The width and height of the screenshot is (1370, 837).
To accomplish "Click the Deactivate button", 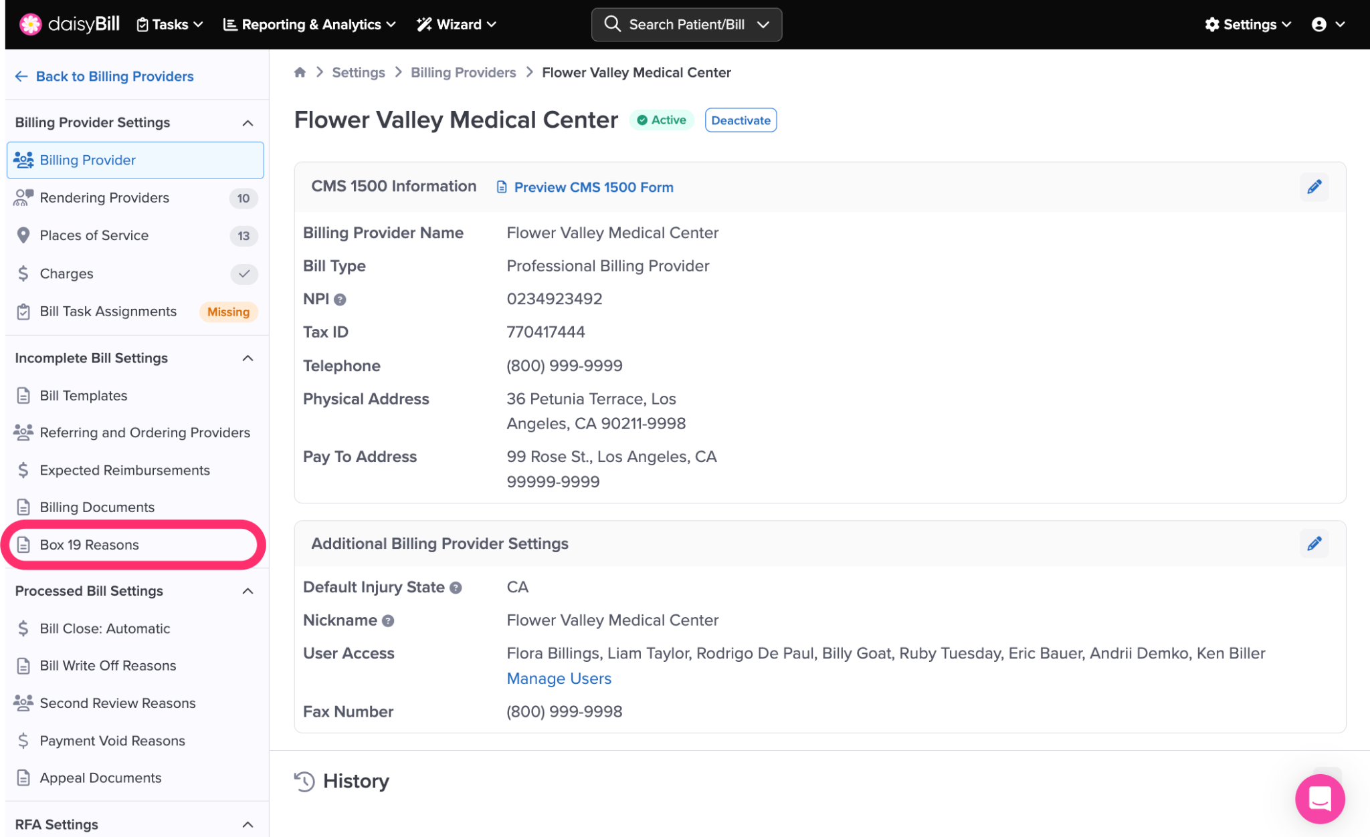I will coord(741,120).
